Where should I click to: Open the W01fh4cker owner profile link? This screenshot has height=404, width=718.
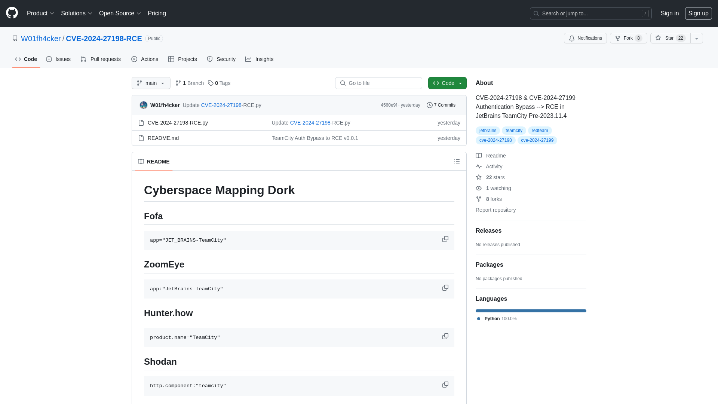pyautogui.click(x=41, y=39)
